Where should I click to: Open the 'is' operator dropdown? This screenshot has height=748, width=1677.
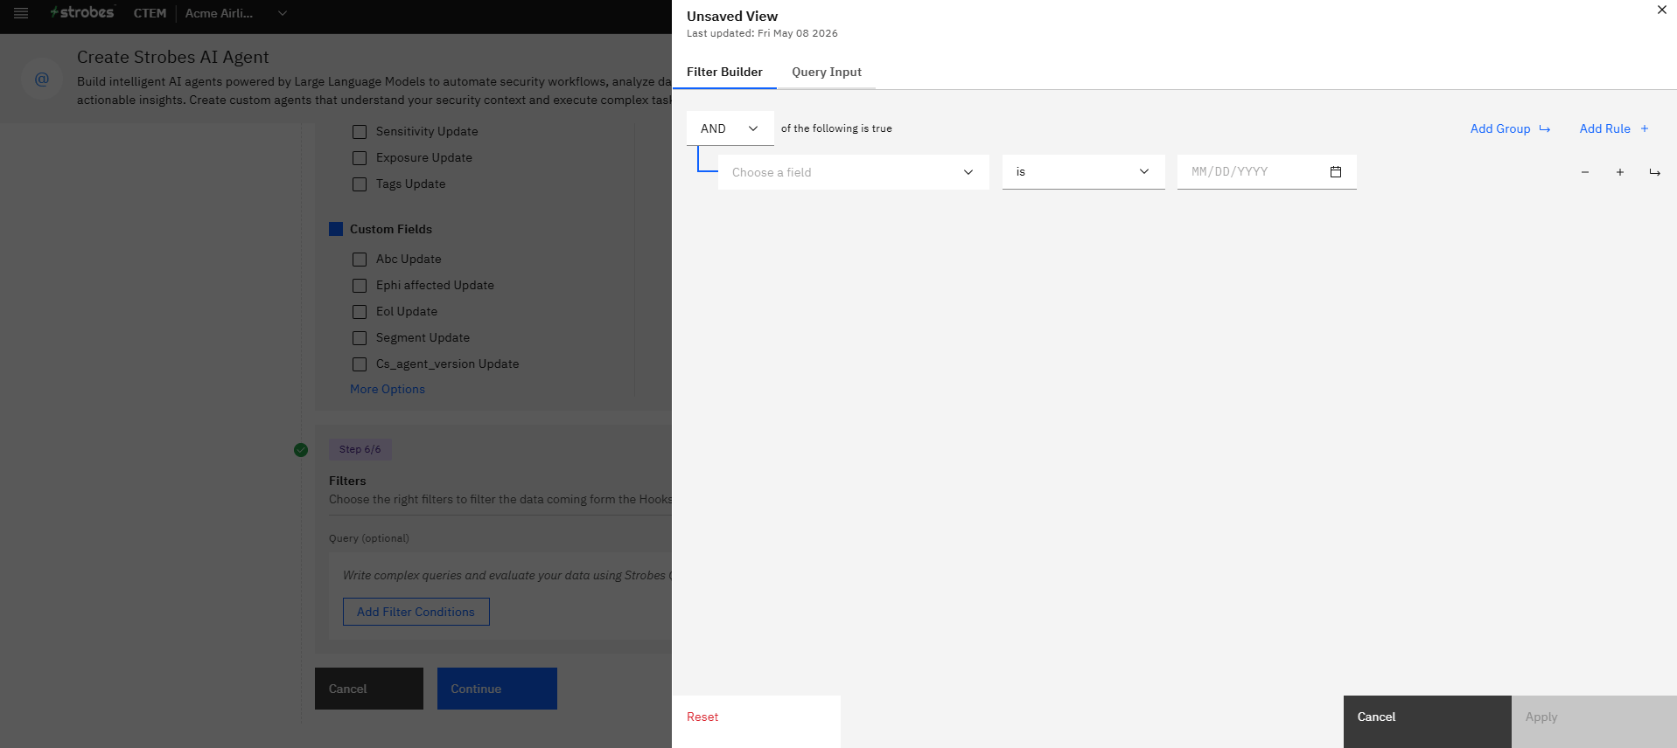[1083, 172]
